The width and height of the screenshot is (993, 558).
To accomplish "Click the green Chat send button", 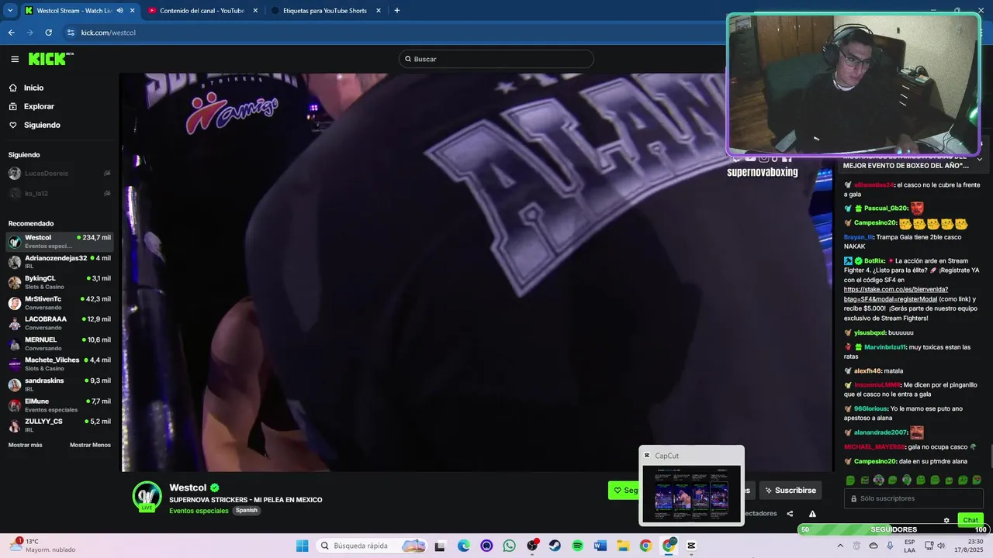I will [x=971, y=520].
